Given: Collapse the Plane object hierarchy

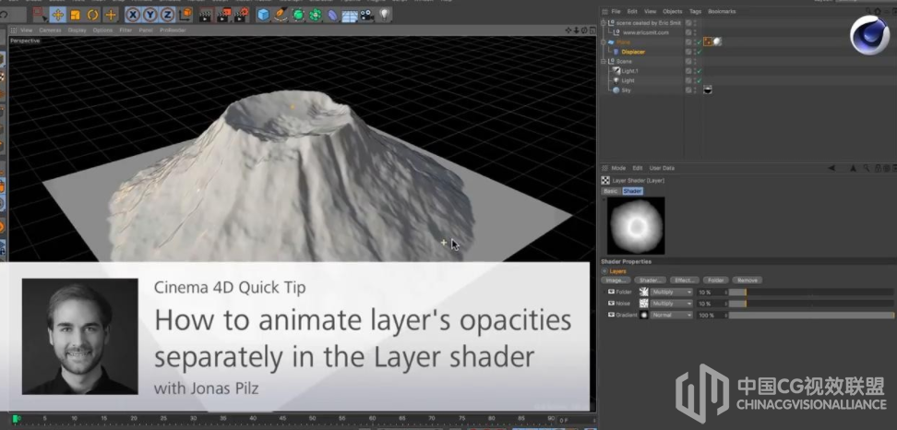Looking at the screenshot, I should (603, 42).
